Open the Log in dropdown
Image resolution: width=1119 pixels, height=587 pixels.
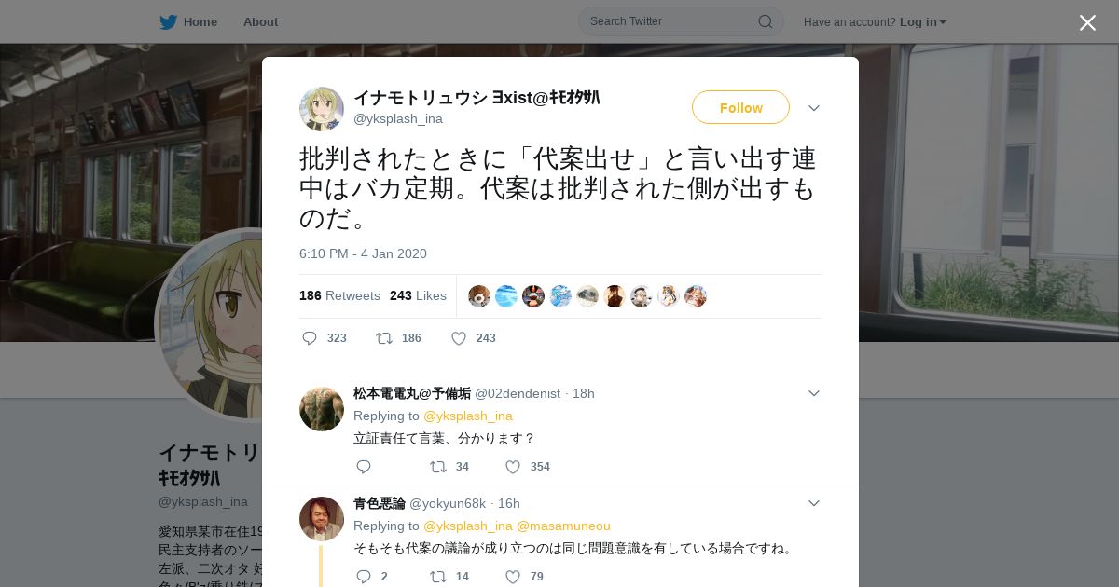(x=923, y=22)
